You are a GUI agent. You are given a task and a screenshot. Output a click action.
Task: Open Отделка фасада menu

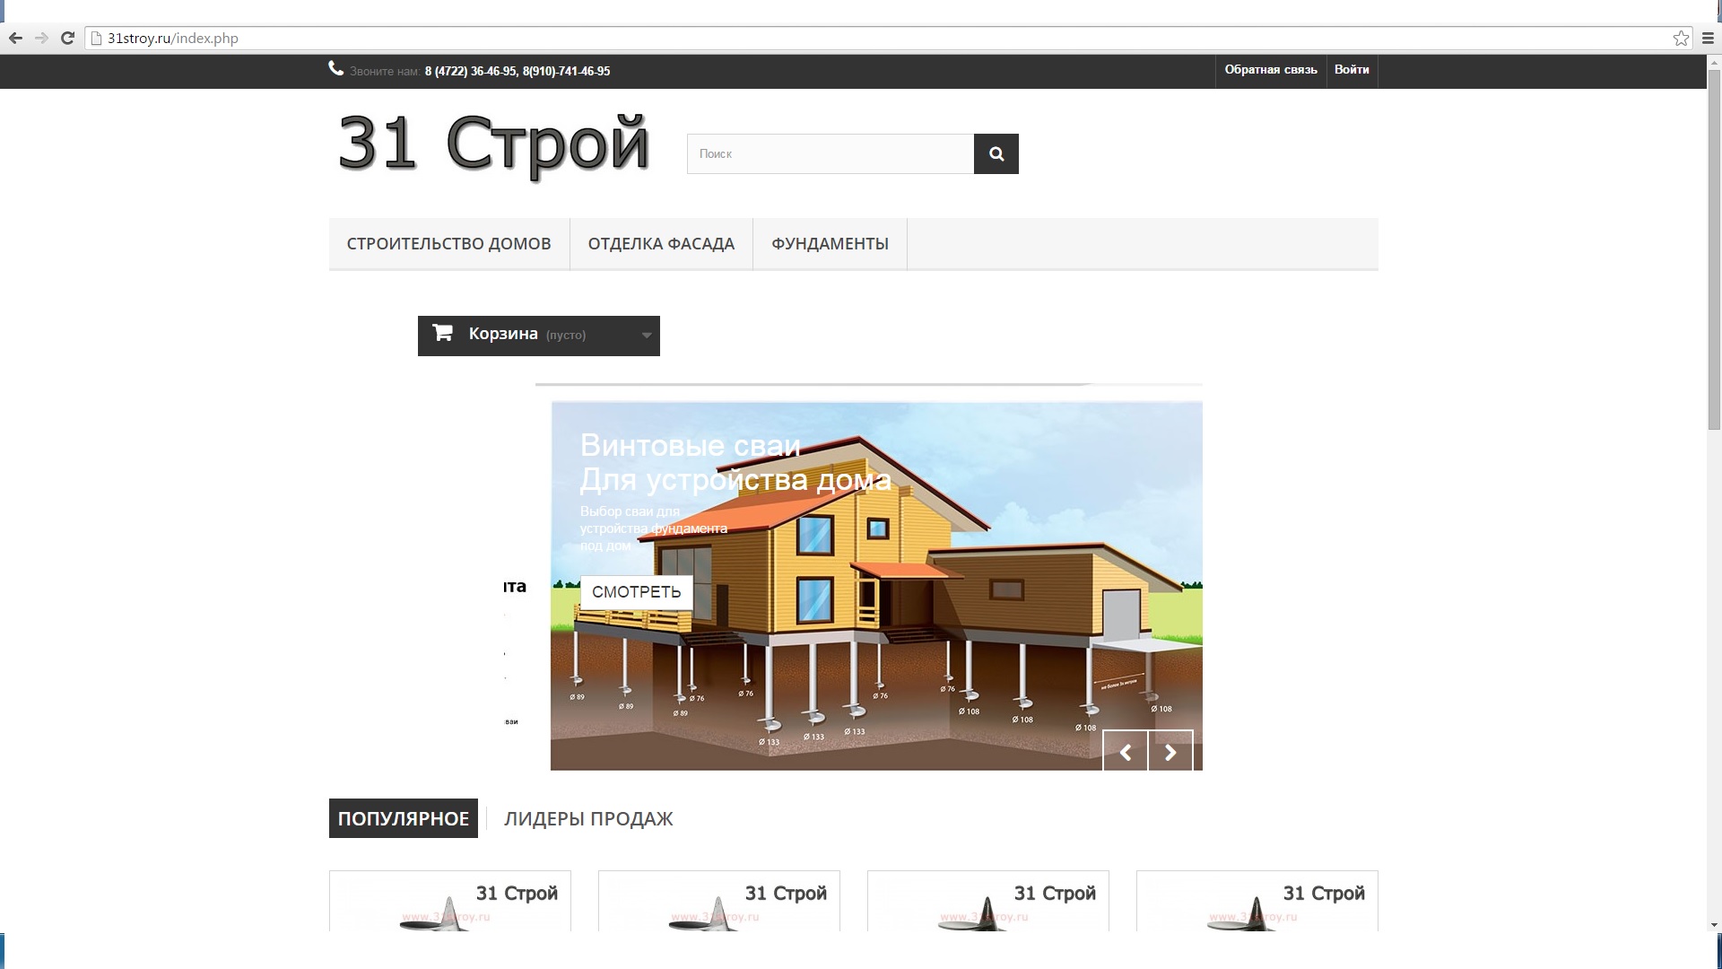pos(661,244)
